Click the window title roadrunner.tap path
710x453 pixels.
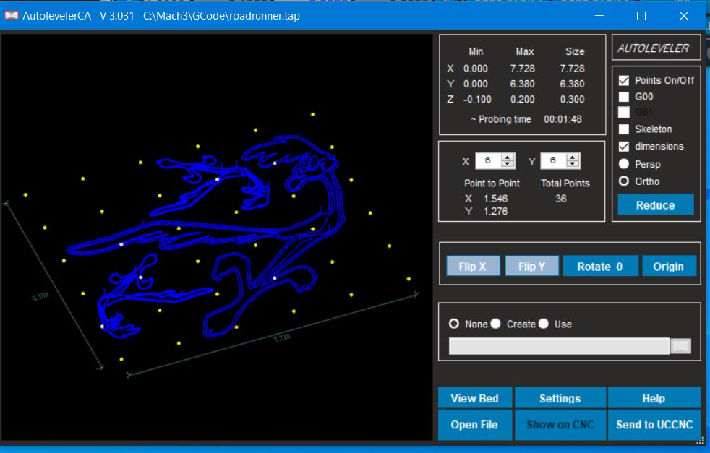221,16
